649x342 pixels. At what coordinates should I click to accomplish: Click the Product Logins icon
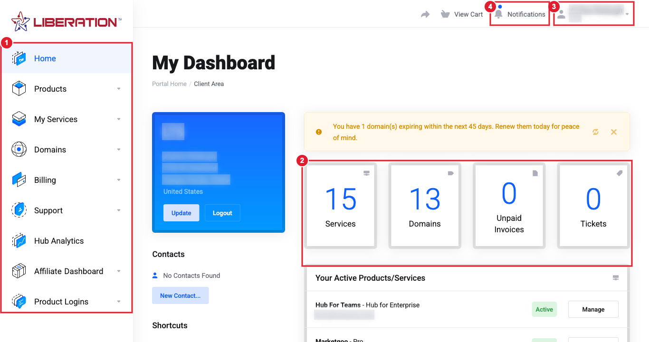[x=19, y=302]
